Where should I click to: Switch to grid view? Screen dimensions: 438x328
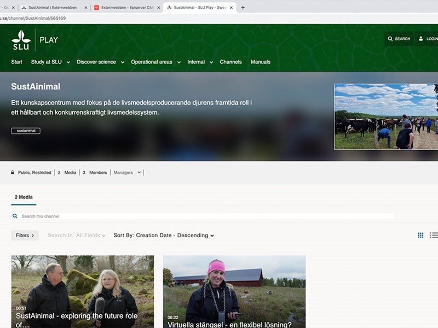click(420, 235)
